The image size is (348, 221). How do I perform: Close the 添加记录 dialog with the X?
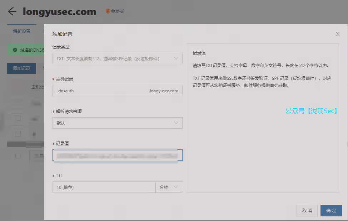[337, 34]
